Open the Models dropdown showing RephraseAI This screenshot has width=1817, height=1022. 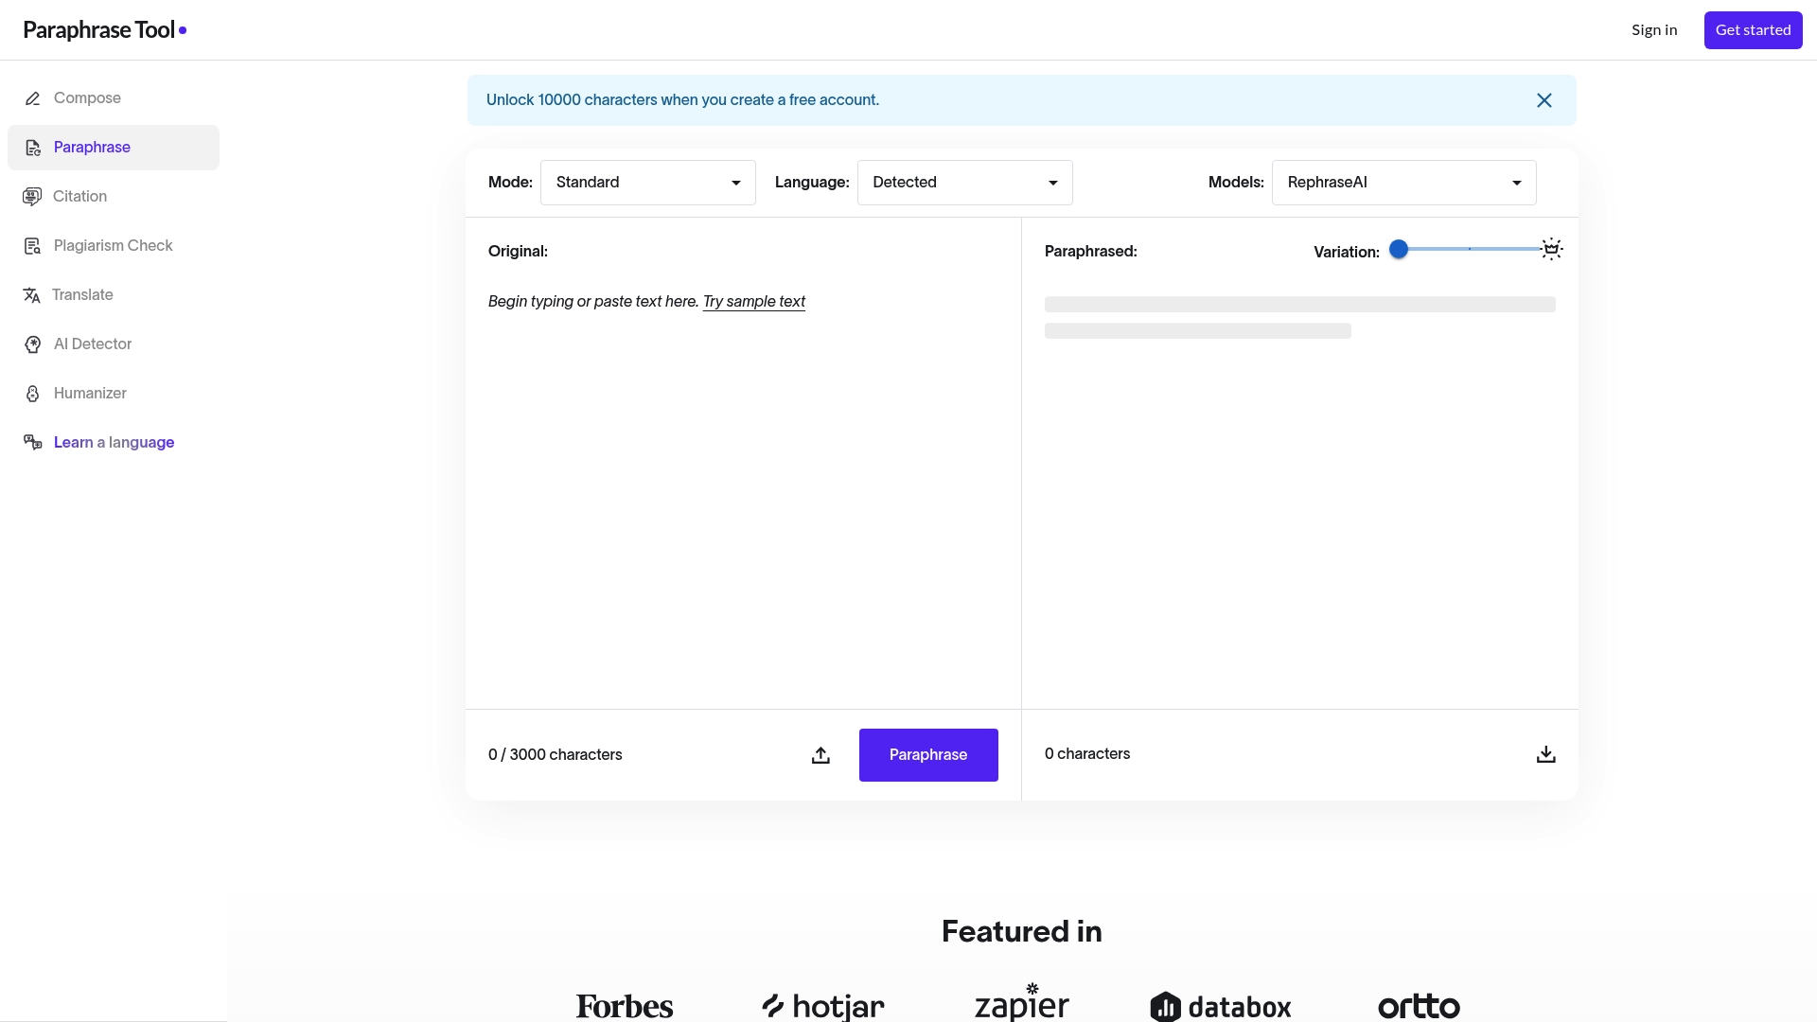click(x=1403, y=182)
